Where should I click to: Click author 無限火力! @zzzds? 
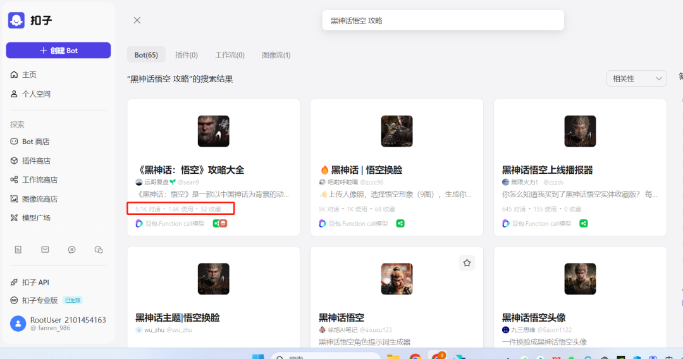click(x=532, y=182)
